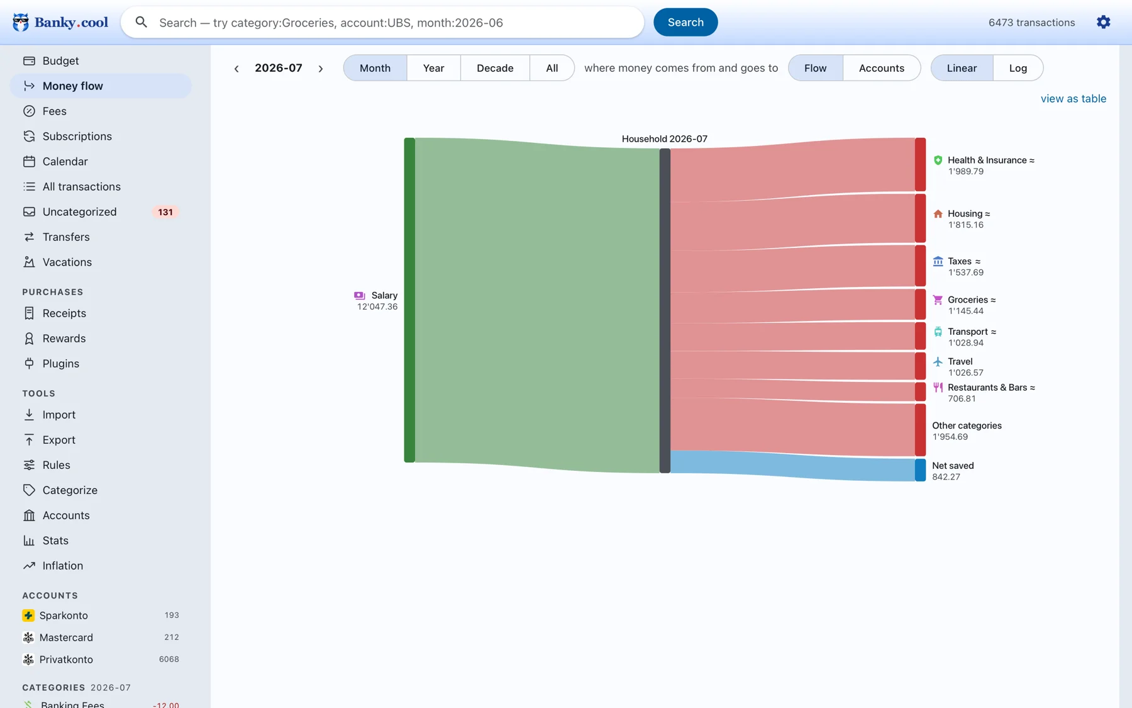
Task: Click the Stats bar chart icon
Action: tap(29, 540)
